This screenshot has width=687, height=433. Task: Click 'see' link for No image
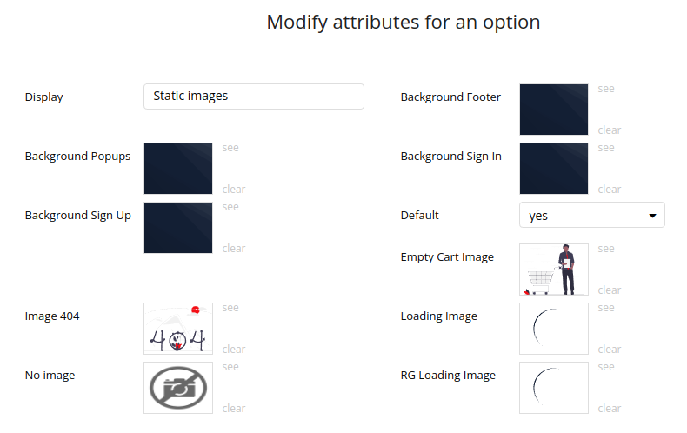click(x=230, y=367)
